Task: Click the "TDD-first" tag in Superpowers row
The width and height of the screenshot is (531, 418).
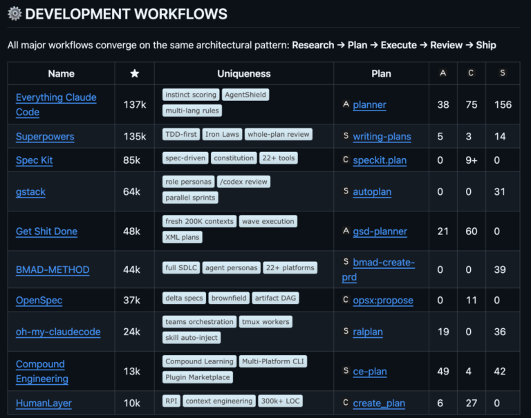Action: (181, 135)
